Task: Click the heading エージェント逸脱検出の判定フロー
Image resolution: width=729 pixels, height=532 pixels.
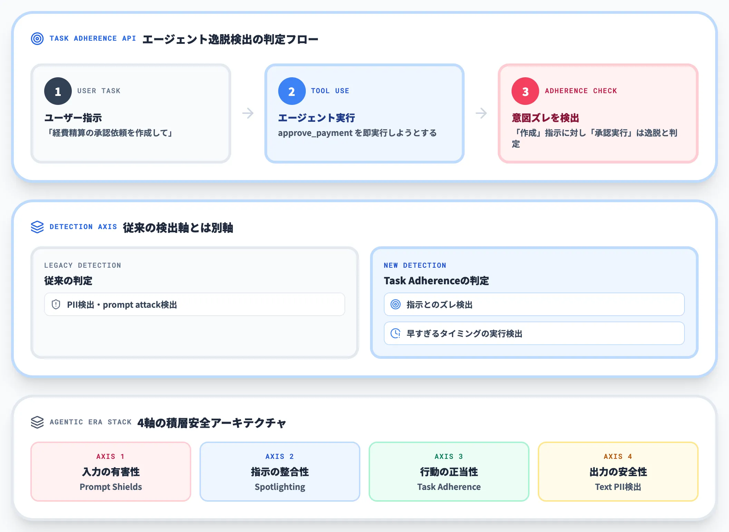Action: pyautogui.click(x=231, y=39)
